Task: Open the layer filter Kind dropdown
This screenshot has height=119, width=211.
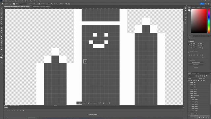Action: coord(192,76)
